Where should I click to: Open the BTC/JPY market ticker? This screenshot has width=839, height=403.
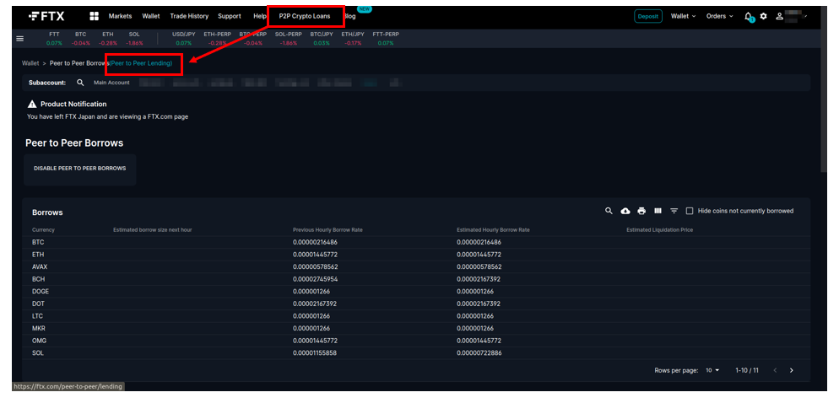[322, 38]
